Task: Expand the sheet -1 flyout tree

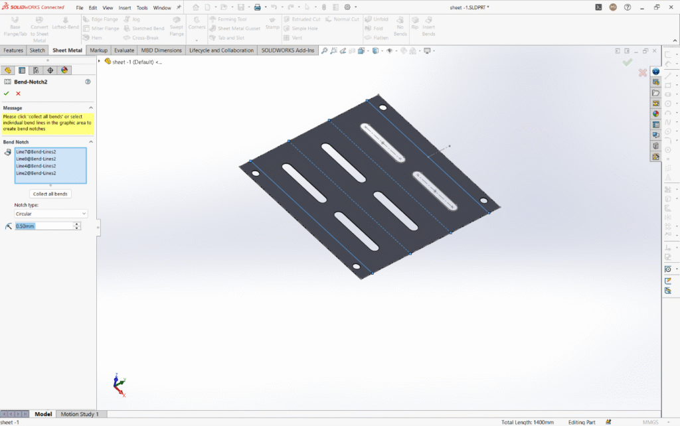Action: click(100, 62)
